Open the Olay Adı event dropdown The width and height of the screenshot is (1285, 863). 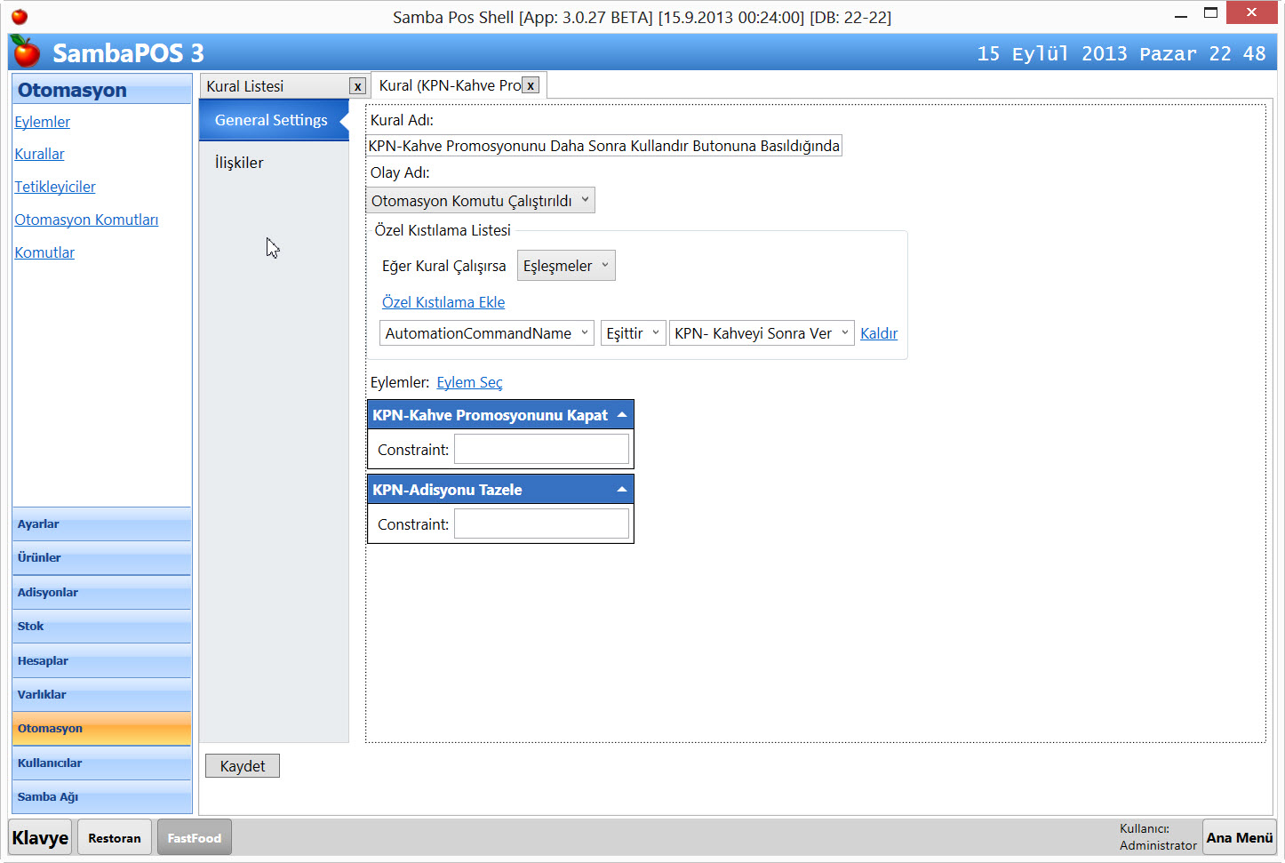click(481, 201)
